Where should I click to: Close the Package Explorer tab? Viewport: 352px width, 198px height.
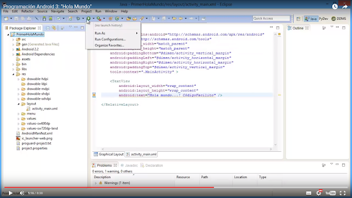click(39, 28)
